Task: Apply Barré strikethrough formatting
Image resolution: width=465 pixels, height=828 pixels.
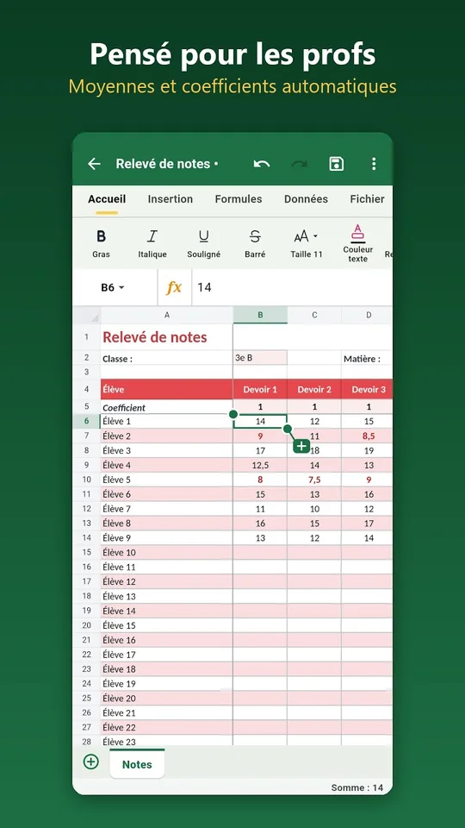Action: pyautogui.click(x=255, y=243)
